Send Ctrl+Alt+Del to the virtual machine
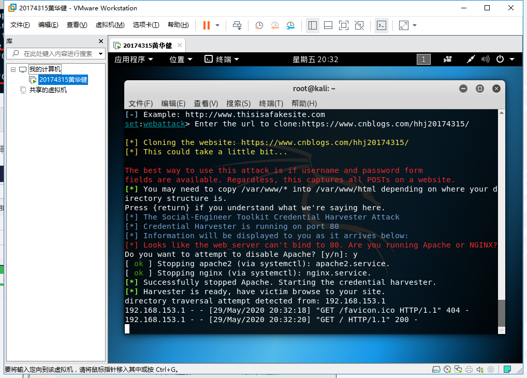Viewport: 527px width, 378px height. pos(237,25)
